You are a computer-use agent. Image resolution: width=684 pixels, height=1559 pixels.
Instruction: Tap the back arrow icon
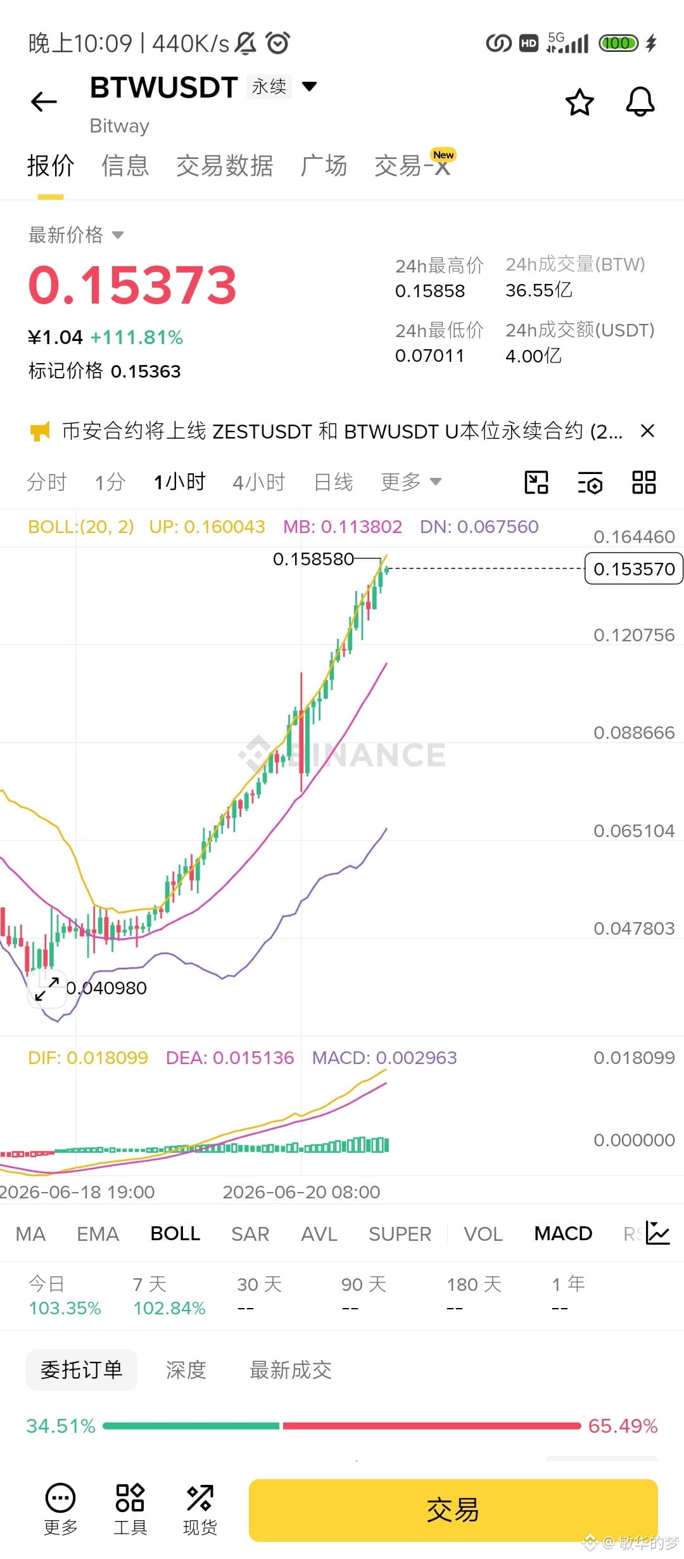pos(44,101)
